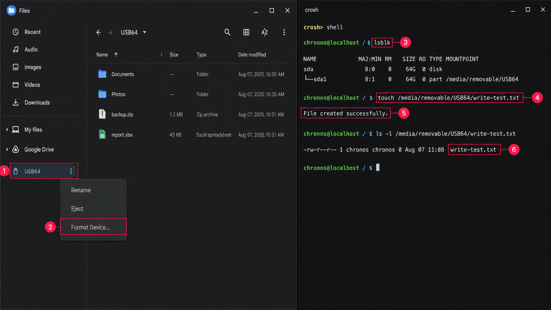
Task: Click the lsblk command in crosh
Action: pos(382,42)
